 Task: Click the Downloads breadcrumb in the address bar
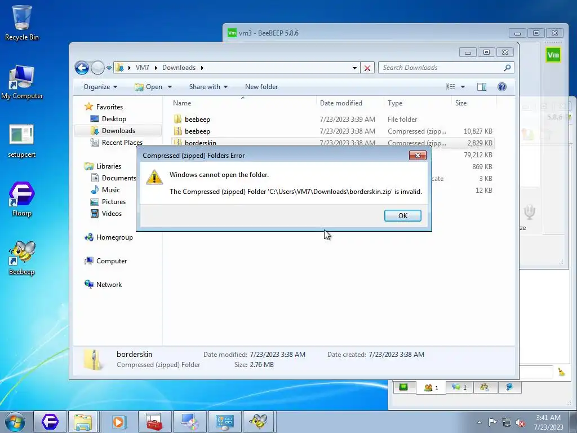tap(179, 68)
